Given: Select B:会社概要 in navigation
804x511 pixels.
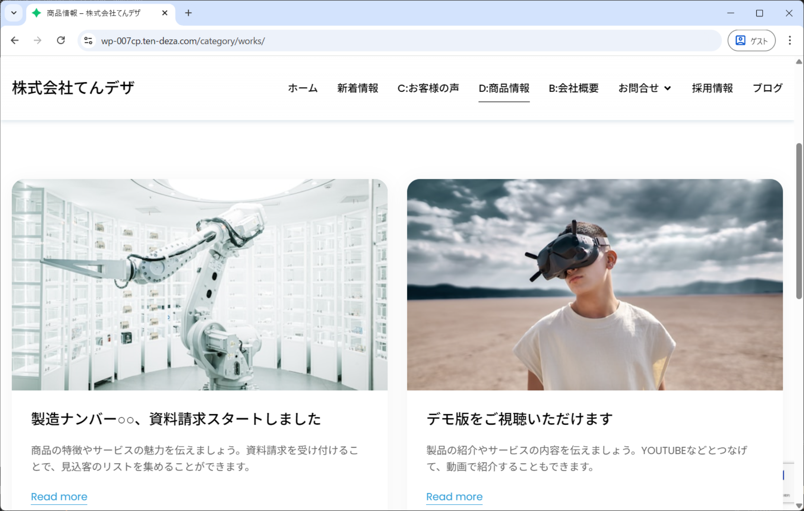Looking at the screenshot, I should pos(573,88).
